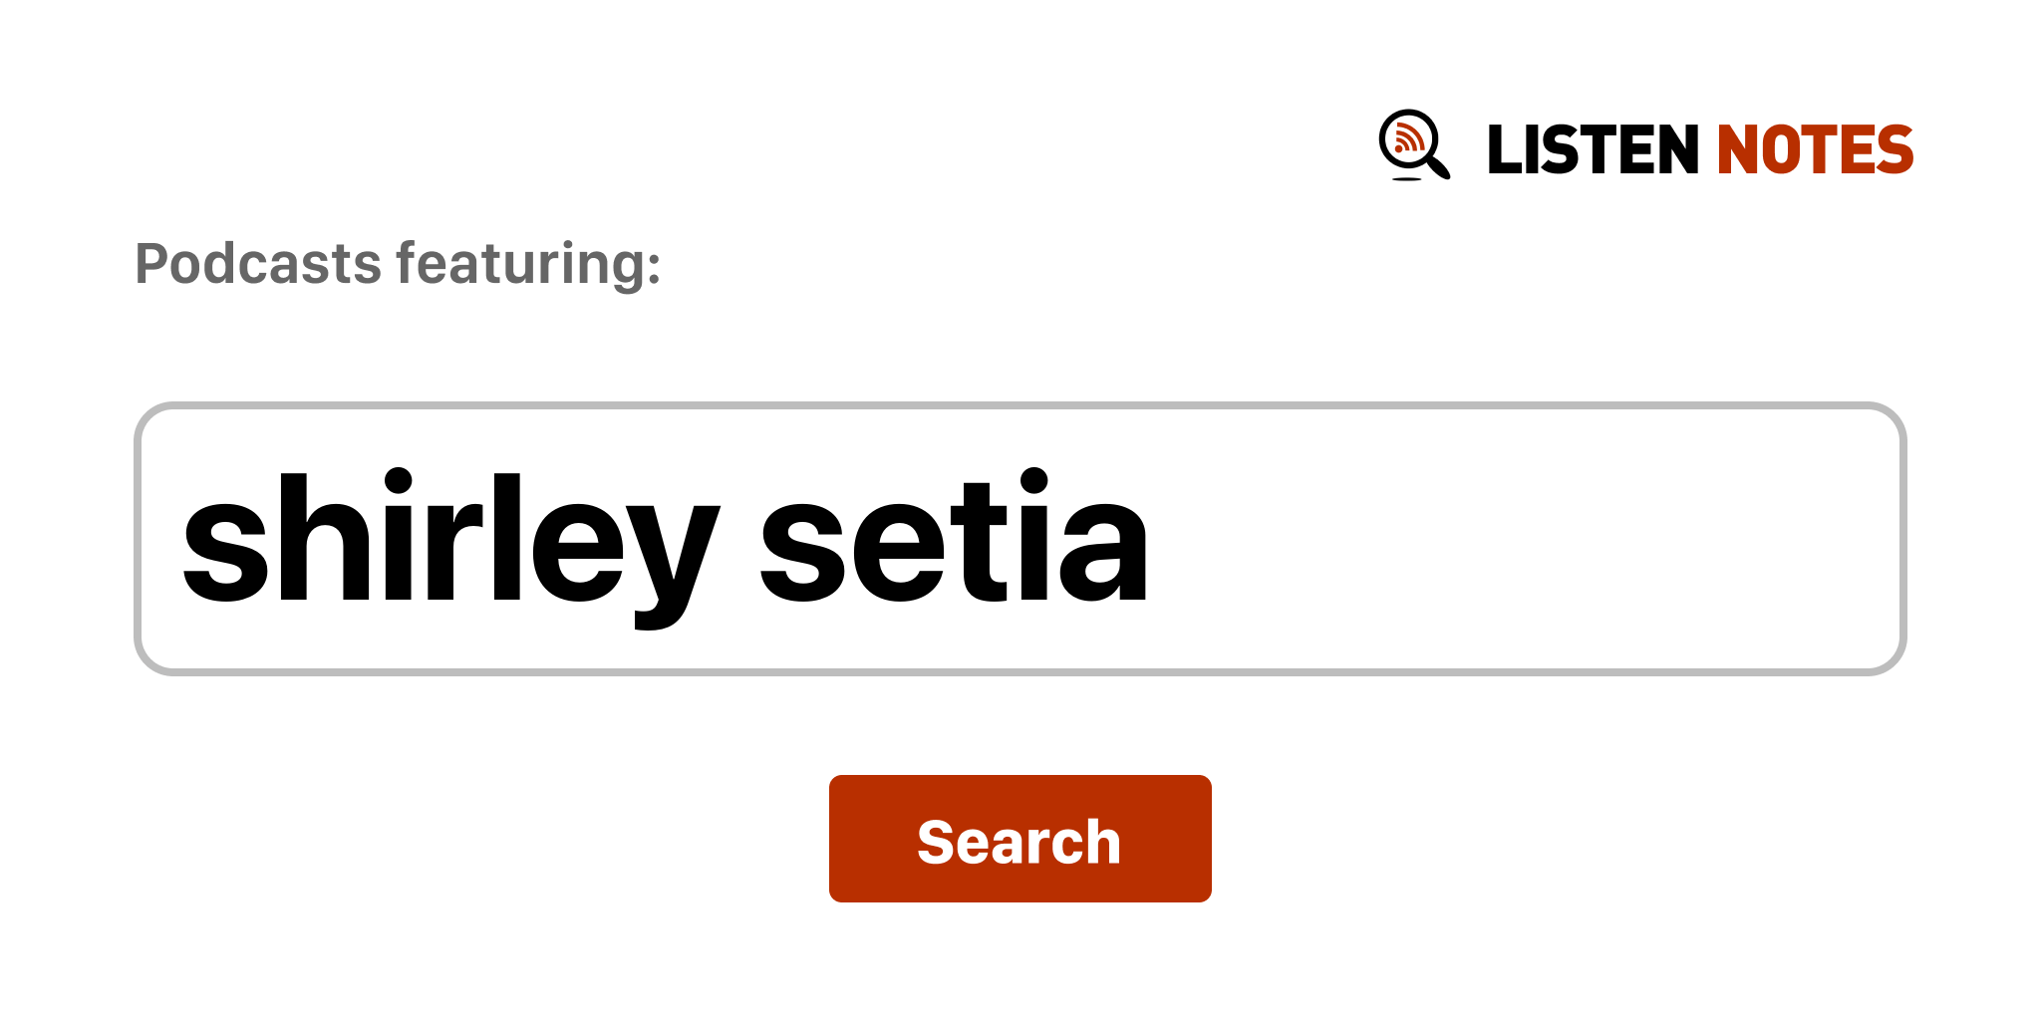Viewport: 2041px width, 1020px height.
Task: Place cursor before the "s" in "shirley"
Action: [181, 539]
